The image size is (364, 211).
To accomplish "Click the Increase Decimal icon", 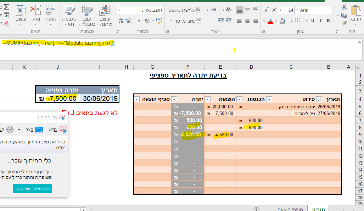I will pyautogui.click(x=128, y=21).
